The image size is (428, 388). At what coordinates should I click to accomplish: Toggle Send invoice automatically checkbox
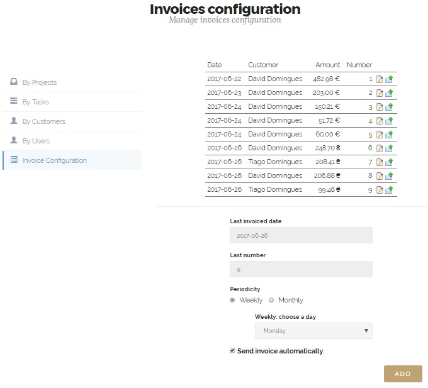(x=232, y=351)
